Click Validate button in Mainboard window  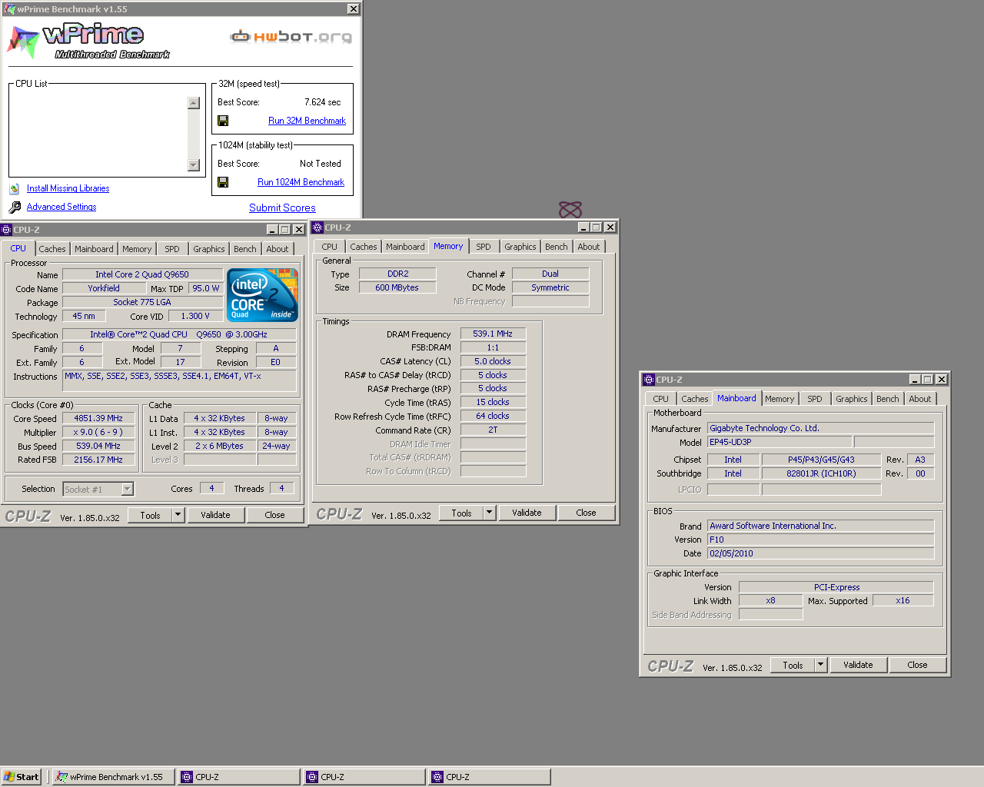pos(858,665)
